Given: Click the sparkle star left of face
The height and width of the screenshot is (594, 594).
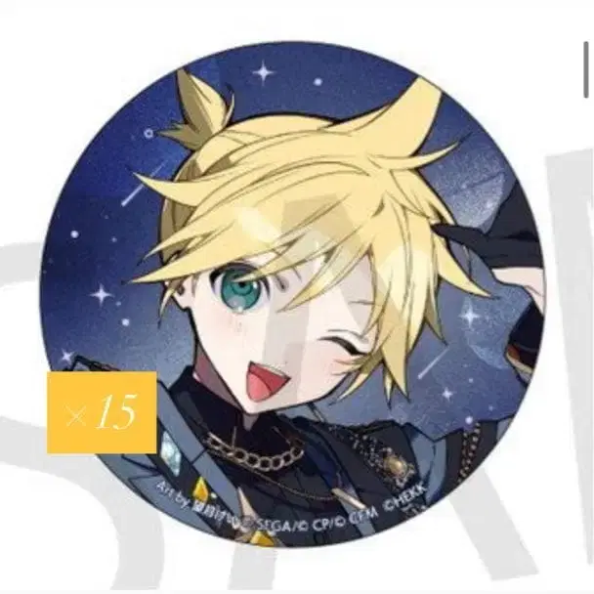Looking at the screenshot, I should 102,294.
